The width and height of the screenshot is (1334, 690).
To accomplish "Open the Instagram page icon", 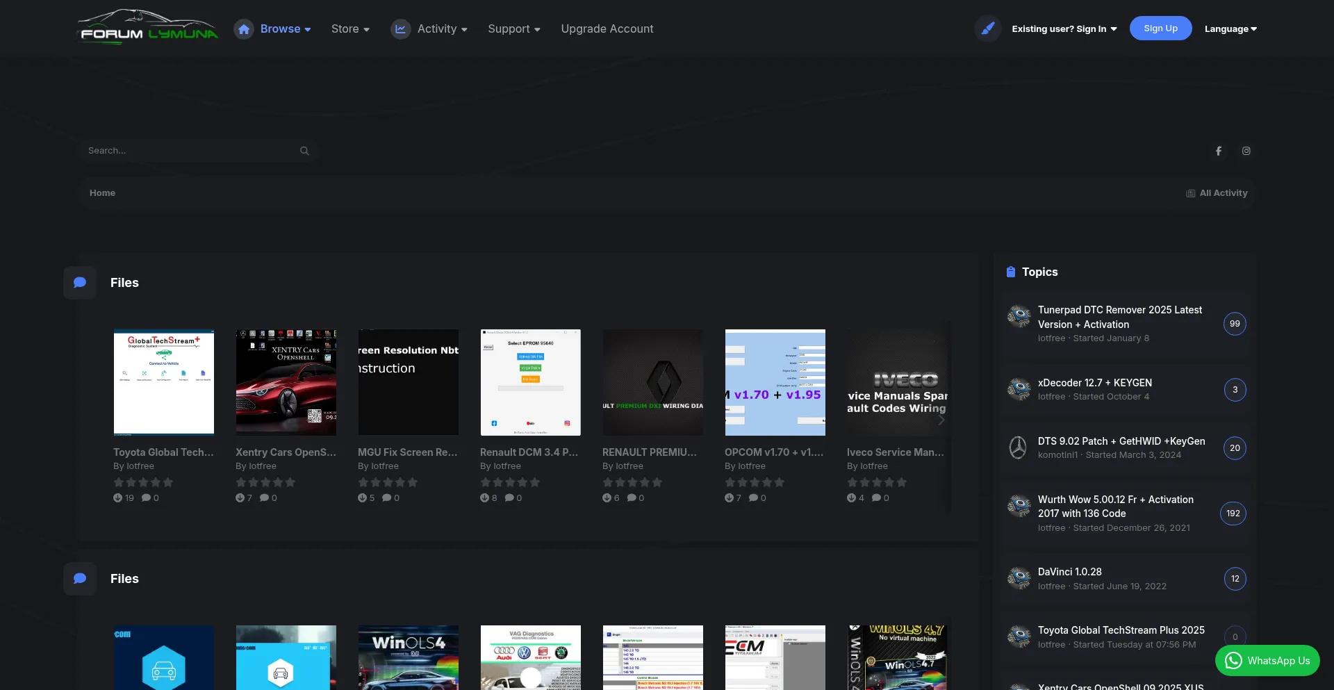I will coord(1246,151).
